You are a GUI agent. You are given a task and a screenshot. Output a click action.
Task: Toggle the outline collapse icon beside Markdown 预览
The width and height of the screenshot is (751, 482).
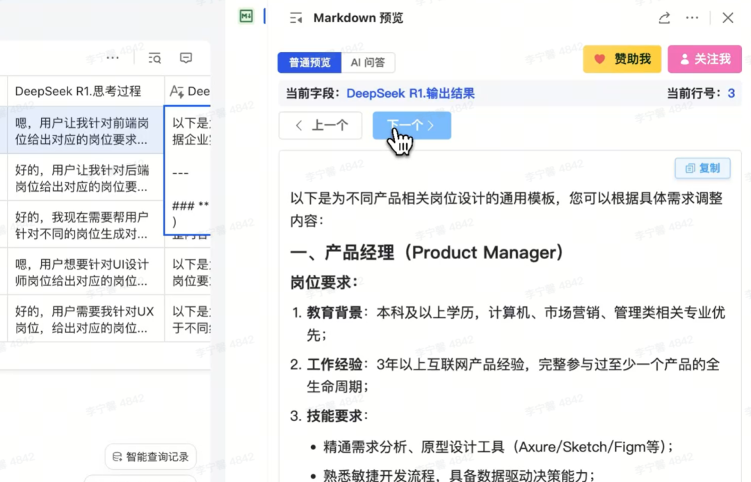point(296,18)
